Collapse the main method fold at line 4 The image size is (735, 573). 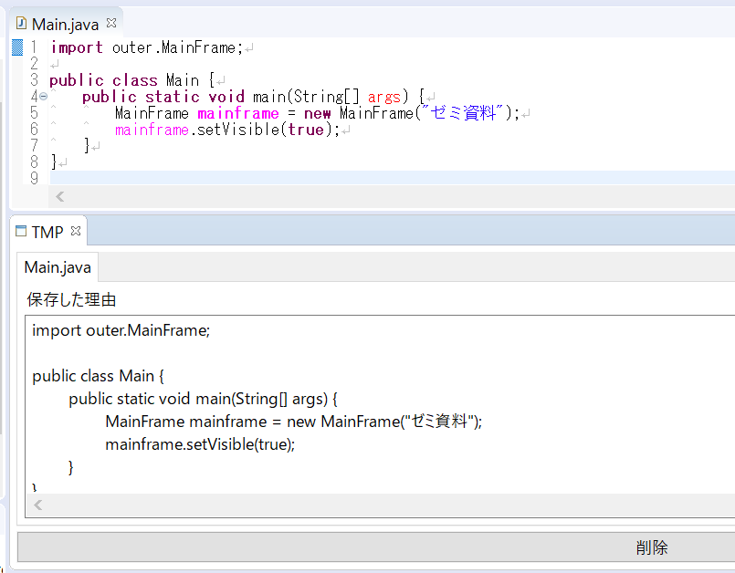pyautogui.click(x=43, y=97)
